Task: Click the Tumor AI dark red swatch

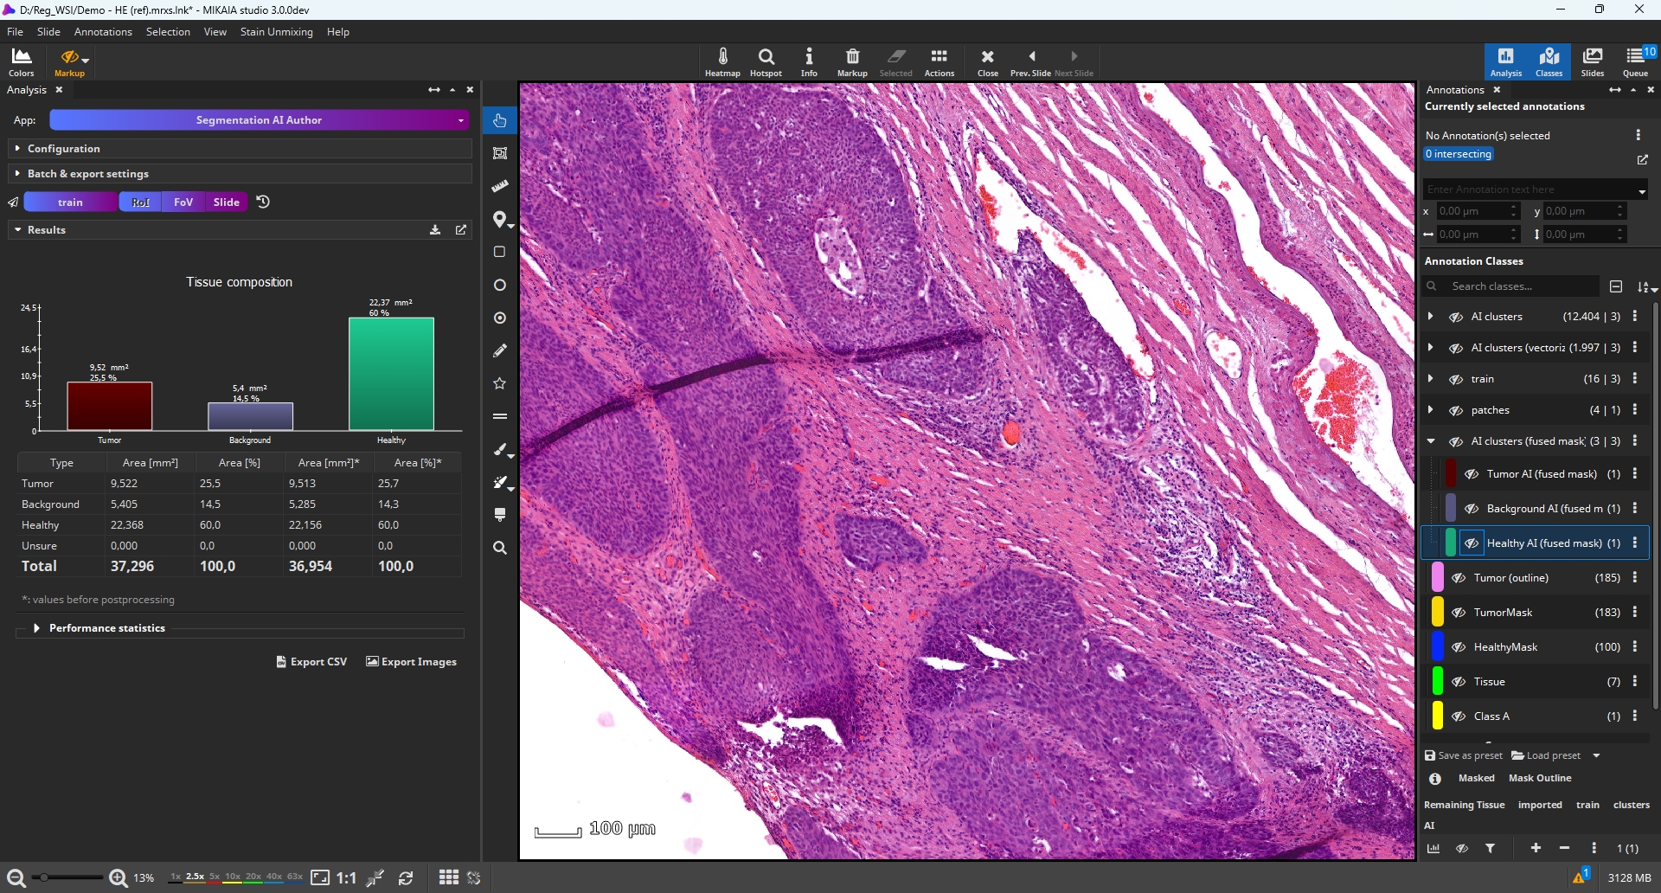Action: click(1451, 474)
